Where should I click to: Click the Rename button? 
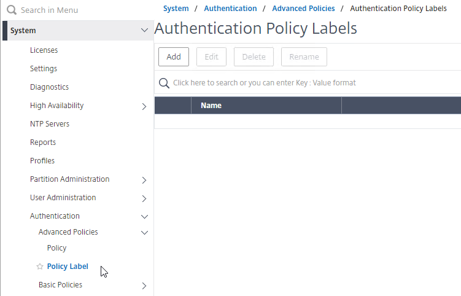(x=304, y=56)
